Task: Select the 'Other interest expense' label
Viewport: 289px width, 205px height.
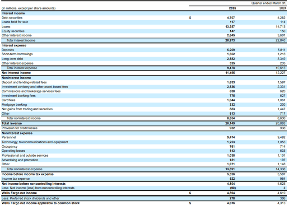Action: coord(18,63)
